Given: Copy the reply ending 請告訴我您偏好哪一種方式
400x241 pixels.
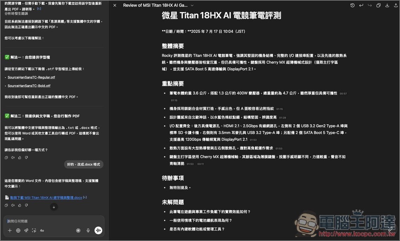Looking at the screenshot, I should coord(6,158).
